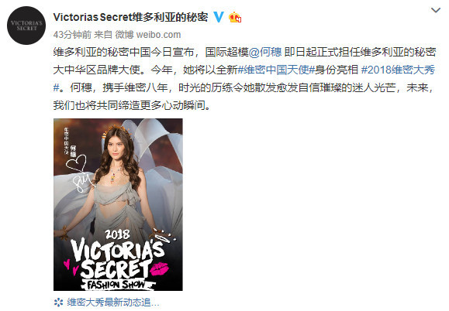Click the pink lips graphic on the poster

point(160,268)
